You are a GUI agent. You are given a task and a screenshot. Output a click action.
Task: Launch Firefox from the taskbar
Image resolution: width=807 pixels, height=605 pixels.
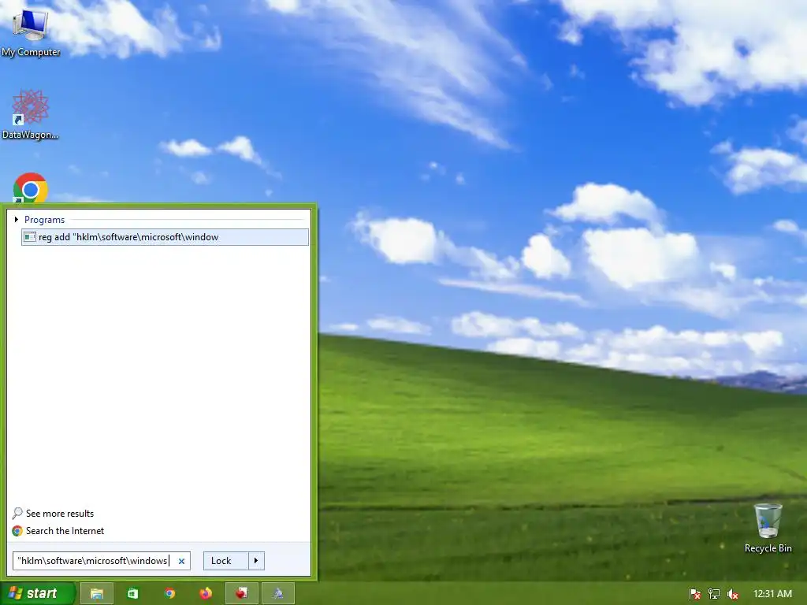pos(206,594)
